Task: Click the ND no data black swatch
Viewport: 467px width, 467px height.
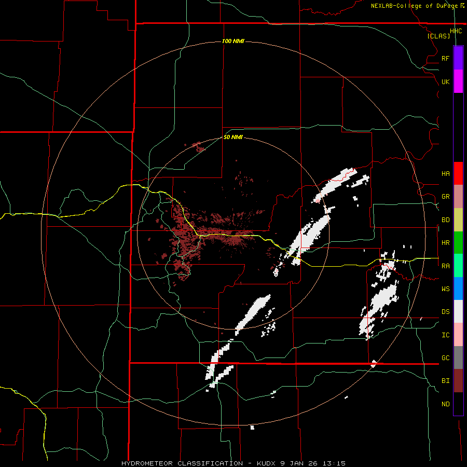Action: pyautogui.click(x=458, y=404)
